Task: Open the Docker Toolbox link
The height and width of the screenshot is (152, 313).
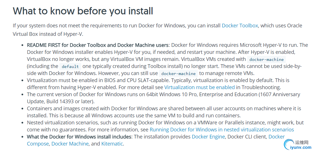Action: point(240,26)
